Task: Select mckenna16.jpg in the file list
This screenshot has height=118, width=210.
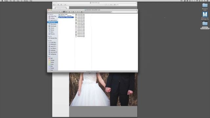Action: pos(81,36)
